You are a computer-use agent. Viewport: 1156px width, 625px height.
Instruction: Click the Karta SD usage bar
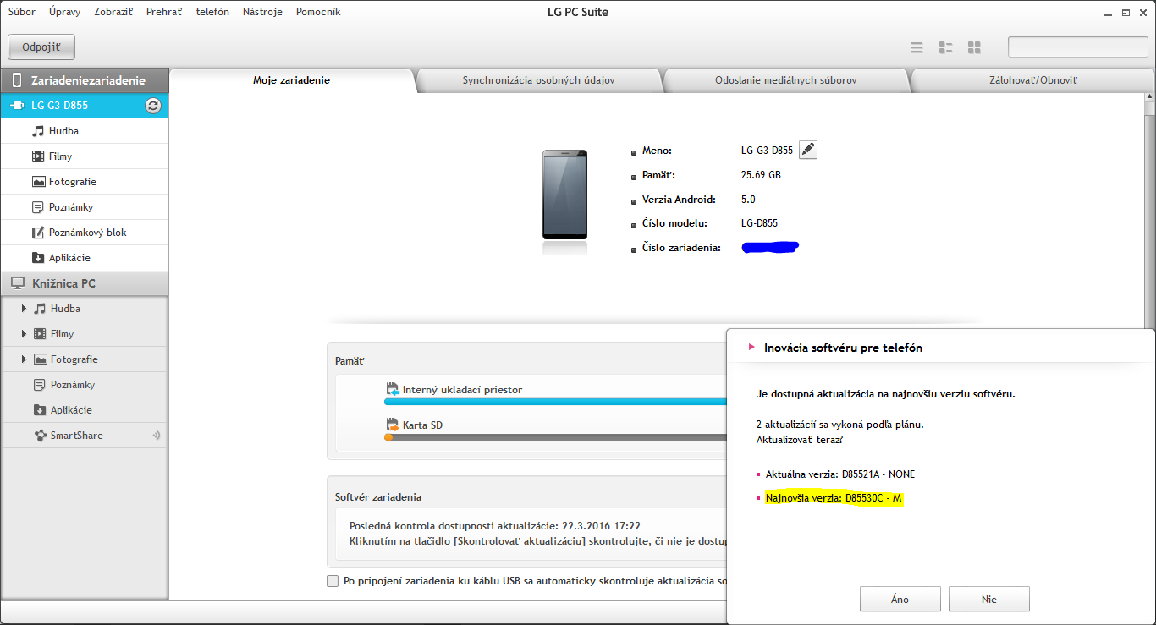(x=555, y=437)
